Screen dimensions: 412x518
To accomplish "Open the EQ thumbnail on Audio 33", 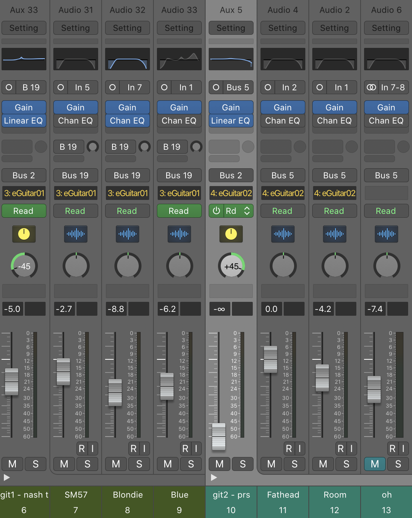I will pos(179,59).
